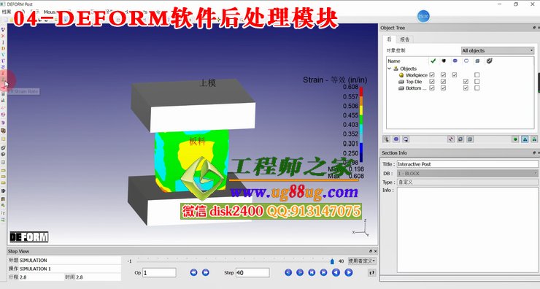Image resolution: width=540 pixels, height=289 pixels.
Task: Click the 3D cube header icon in Object Tree
Action: point(477,61)
